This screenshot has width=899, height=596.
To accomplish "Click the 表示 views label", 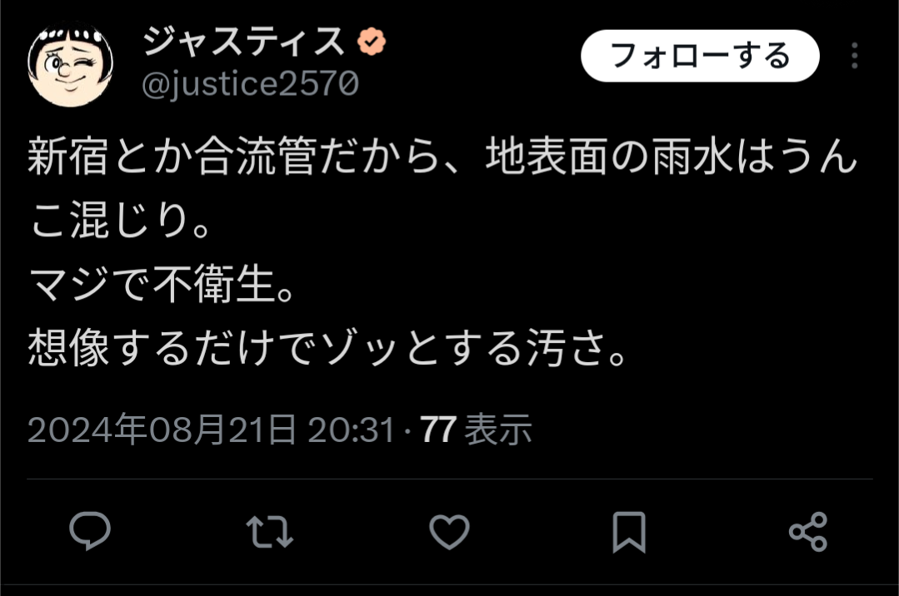I will [498, 430].
